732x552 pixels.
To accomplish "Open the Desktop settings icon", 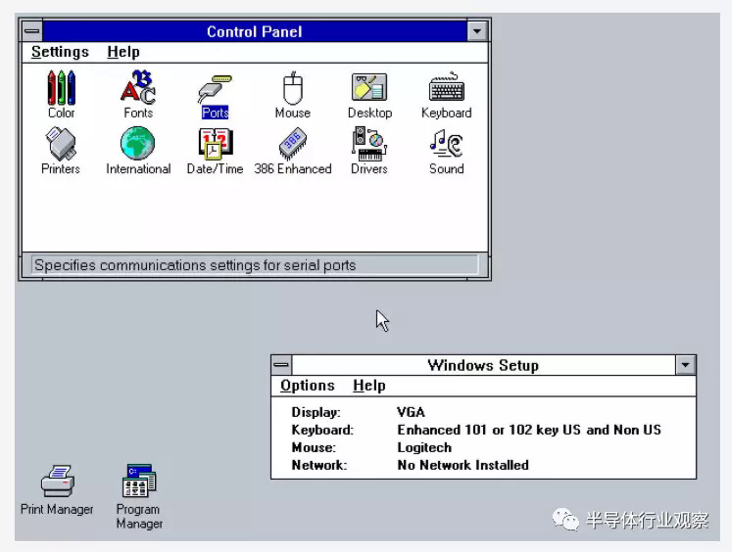I will point(369,89).
